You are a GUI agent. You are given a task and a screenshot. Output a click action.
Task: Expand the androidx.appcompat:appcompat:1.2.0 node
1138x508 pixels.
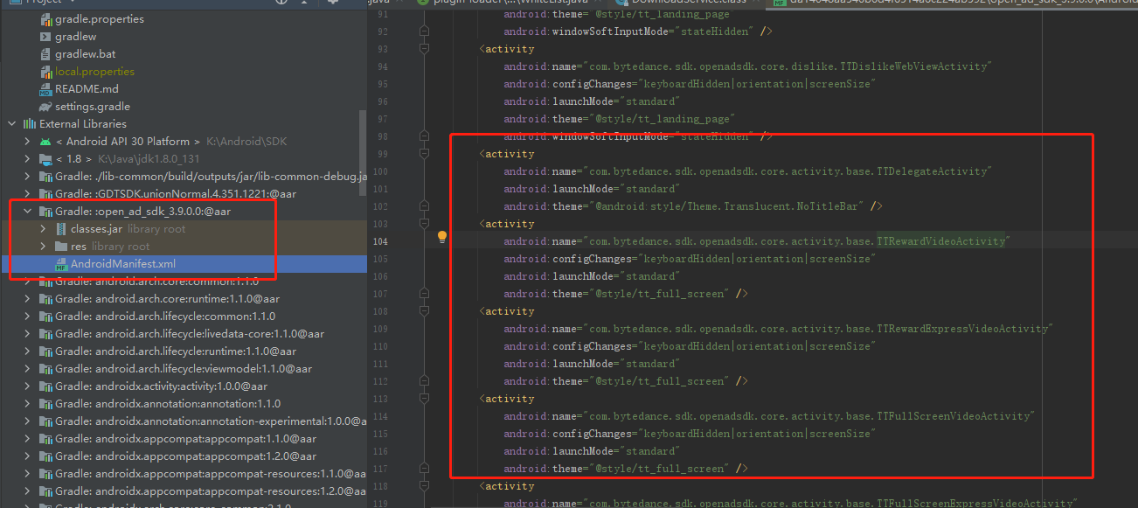(x=27, y=456)
